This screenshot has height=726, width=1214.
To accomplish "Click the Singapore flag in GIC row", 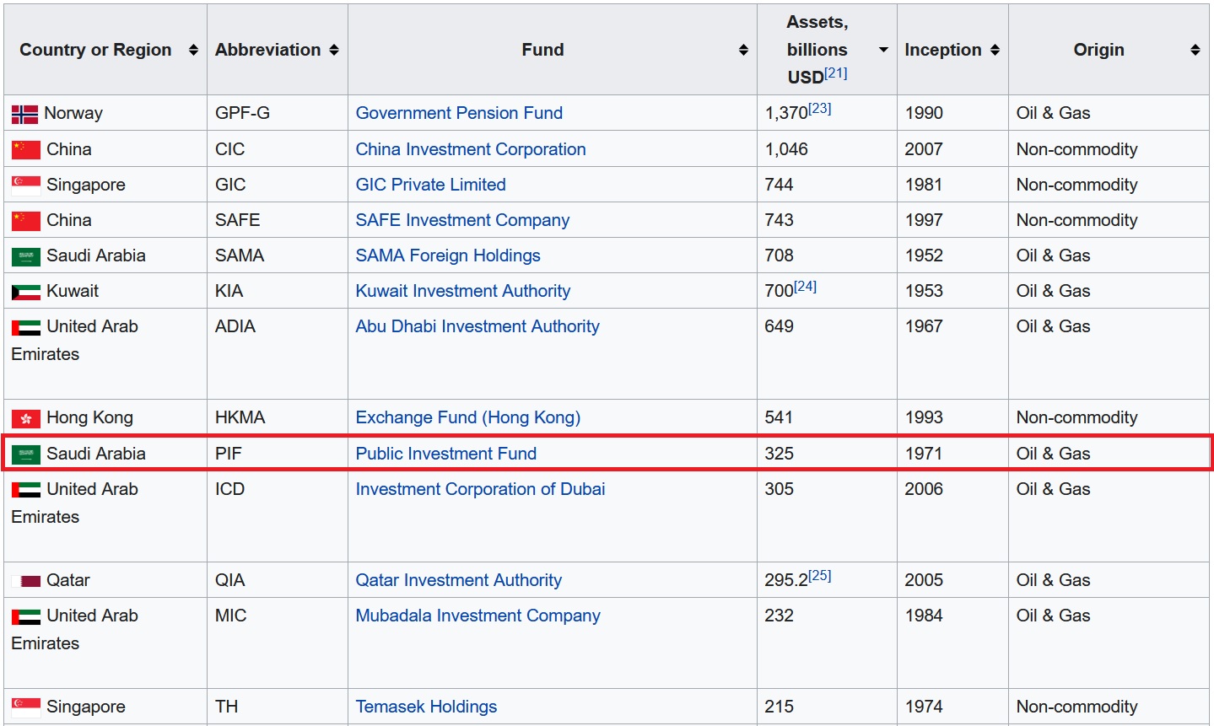I will coord(26,185).
